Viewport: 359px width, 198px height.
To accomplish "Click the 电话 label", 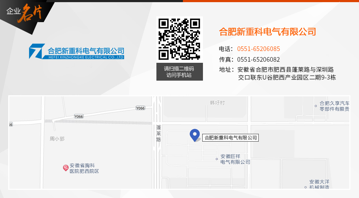I will pos(226,49).
